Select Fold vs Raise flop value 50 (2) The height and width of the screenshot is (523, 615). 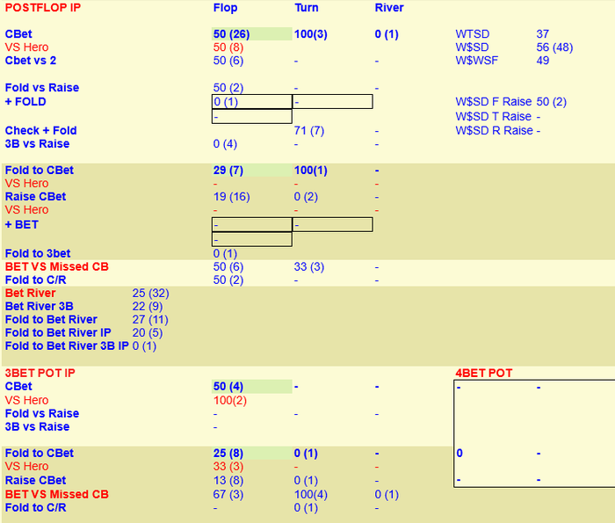(x=228, y=88)
